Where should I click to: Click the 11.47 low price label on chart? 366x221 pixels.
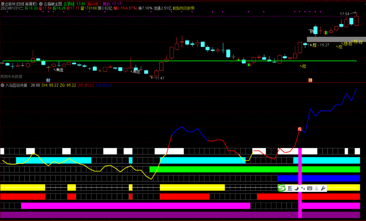pyautogui.click(x=160, y=78)
